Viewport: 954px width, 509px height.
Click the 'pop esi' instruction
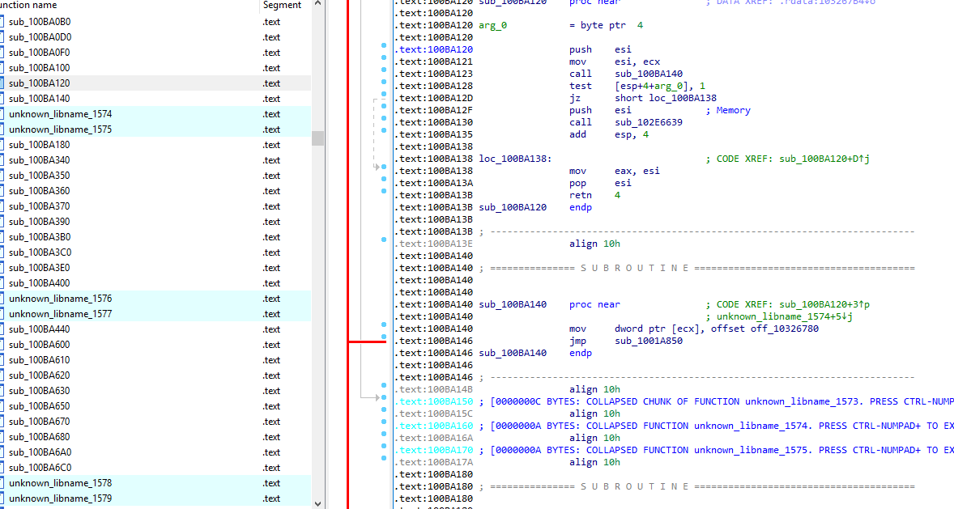[x=601, y=184]
